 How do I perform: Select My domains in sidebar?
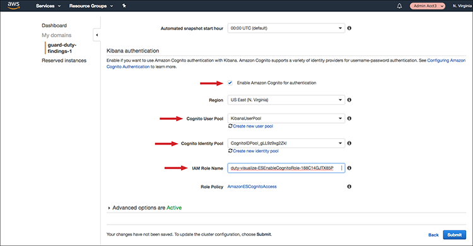56,35
